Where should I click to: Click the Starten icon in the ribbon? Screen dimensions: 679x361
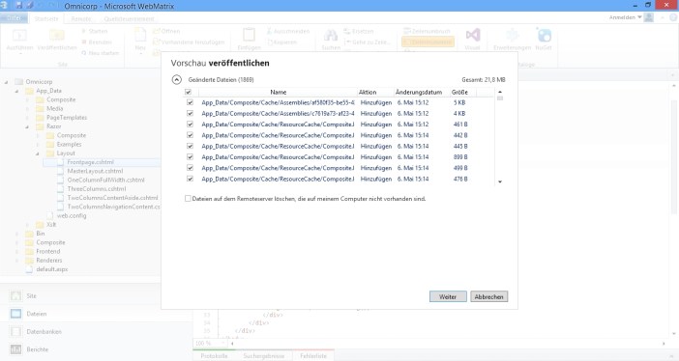(84, 31)
